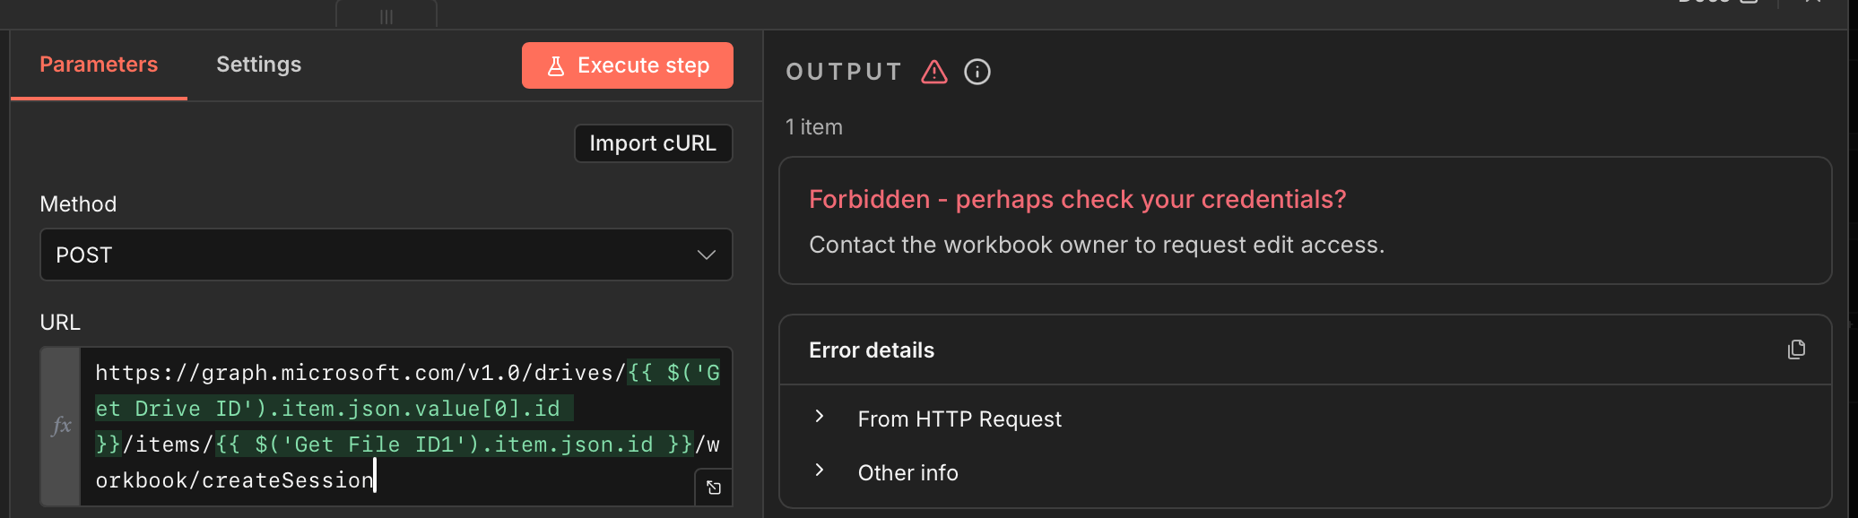Click the URL field label
The height and width of the screenshot is (518, 1858).
pos(60,323)
